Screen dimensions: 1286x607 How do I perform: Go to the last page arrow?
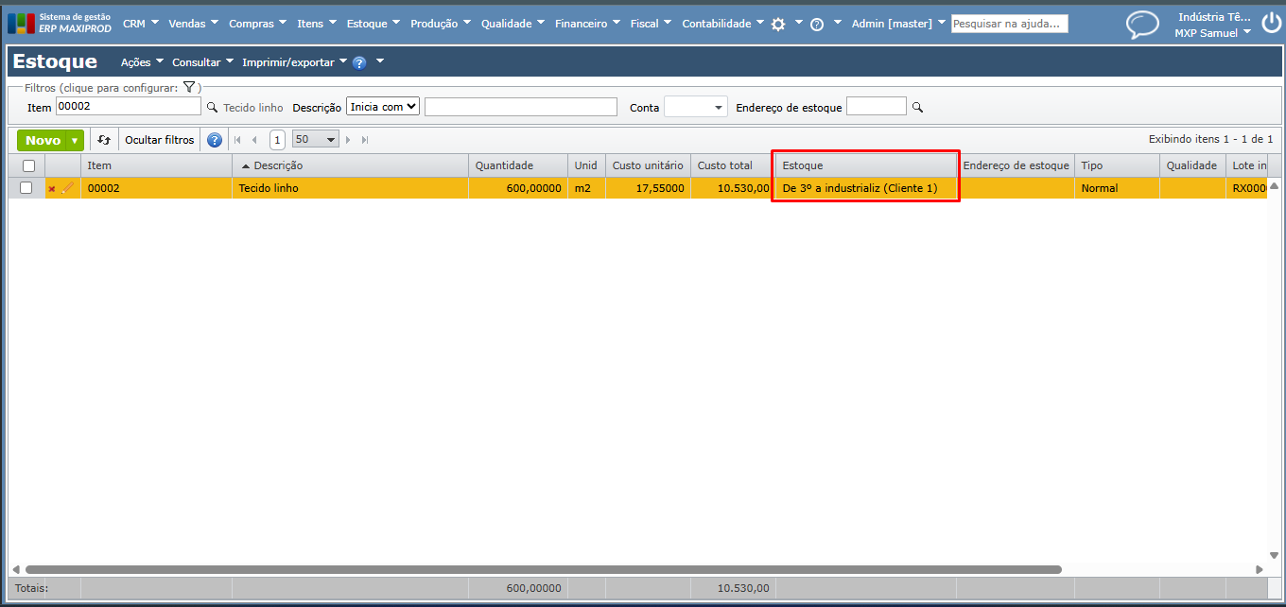coord(365,140)
